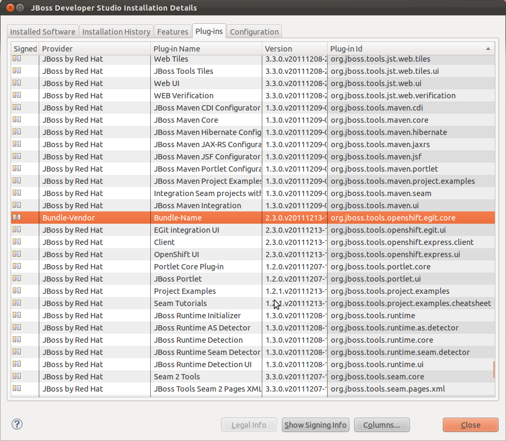
Task: Select JBoss Tools Seam 2 Pages XML row
Action: click(x=253, y=389)
